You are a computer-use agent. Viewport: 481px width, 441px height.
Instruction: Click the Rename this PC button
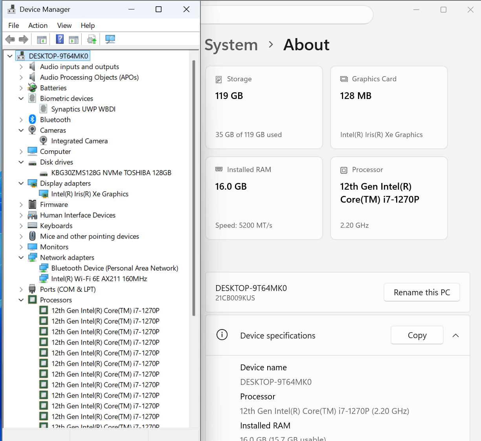(422, 292)
